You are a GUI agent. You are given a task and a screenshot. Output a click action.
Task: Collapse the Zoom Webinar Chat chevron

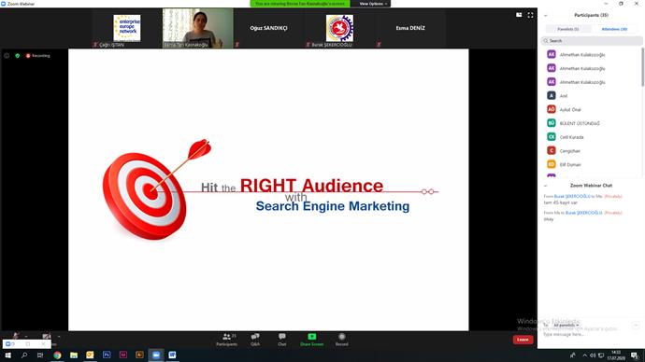pos(546,186)
